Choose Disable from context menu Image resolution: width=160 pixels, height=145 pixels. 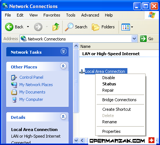point(120,78)
